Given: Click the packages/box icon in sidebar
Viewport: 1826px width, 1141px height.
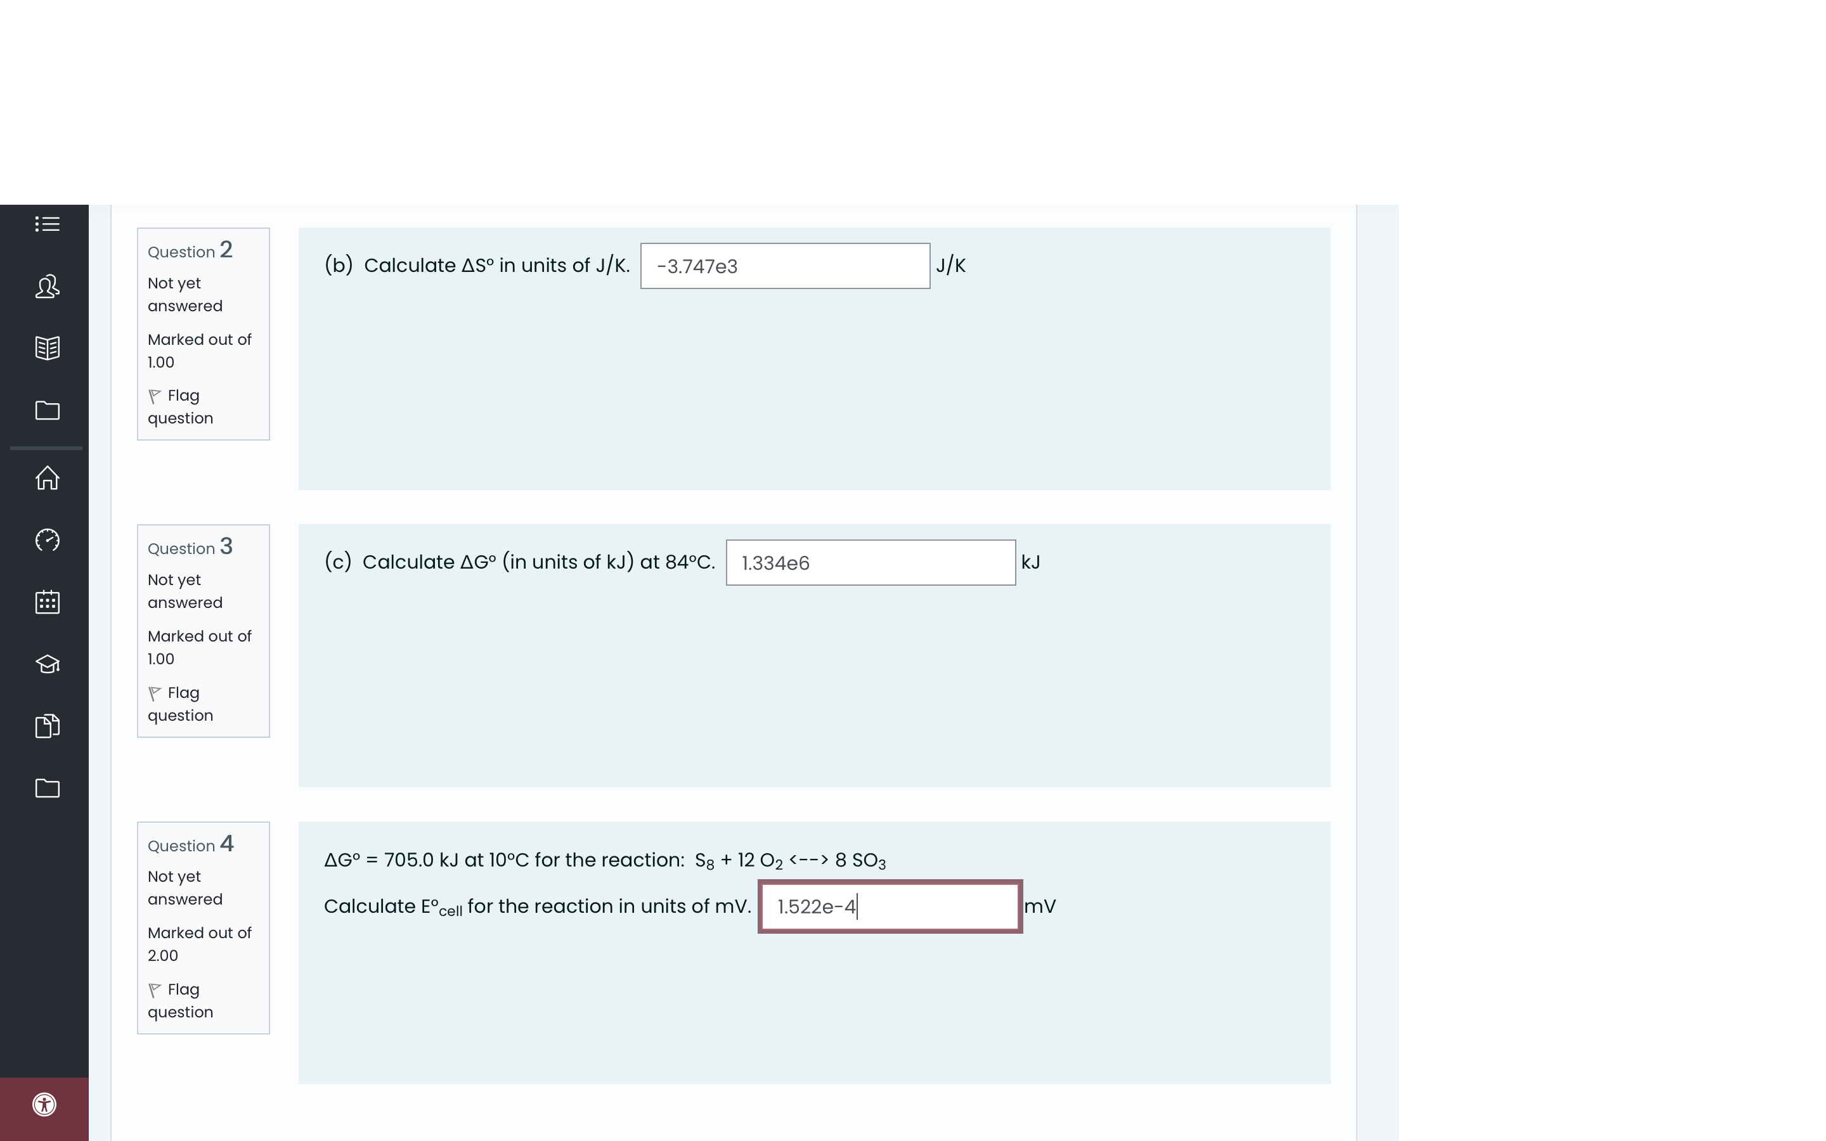Looking at the screenshot, I should (x=48, y=726).
